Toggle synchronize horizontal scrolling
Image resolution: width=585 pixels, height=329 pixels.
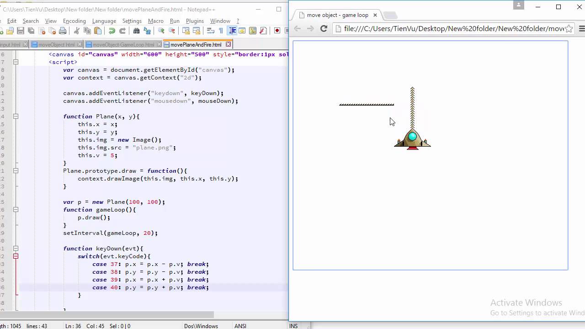click(x=197, y=31)
